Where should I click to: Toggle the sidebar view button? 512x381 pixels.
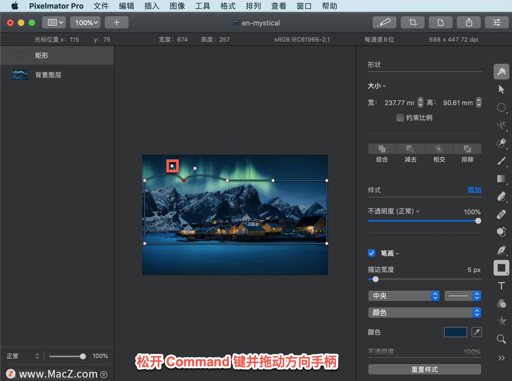click(x=54, y=22)
